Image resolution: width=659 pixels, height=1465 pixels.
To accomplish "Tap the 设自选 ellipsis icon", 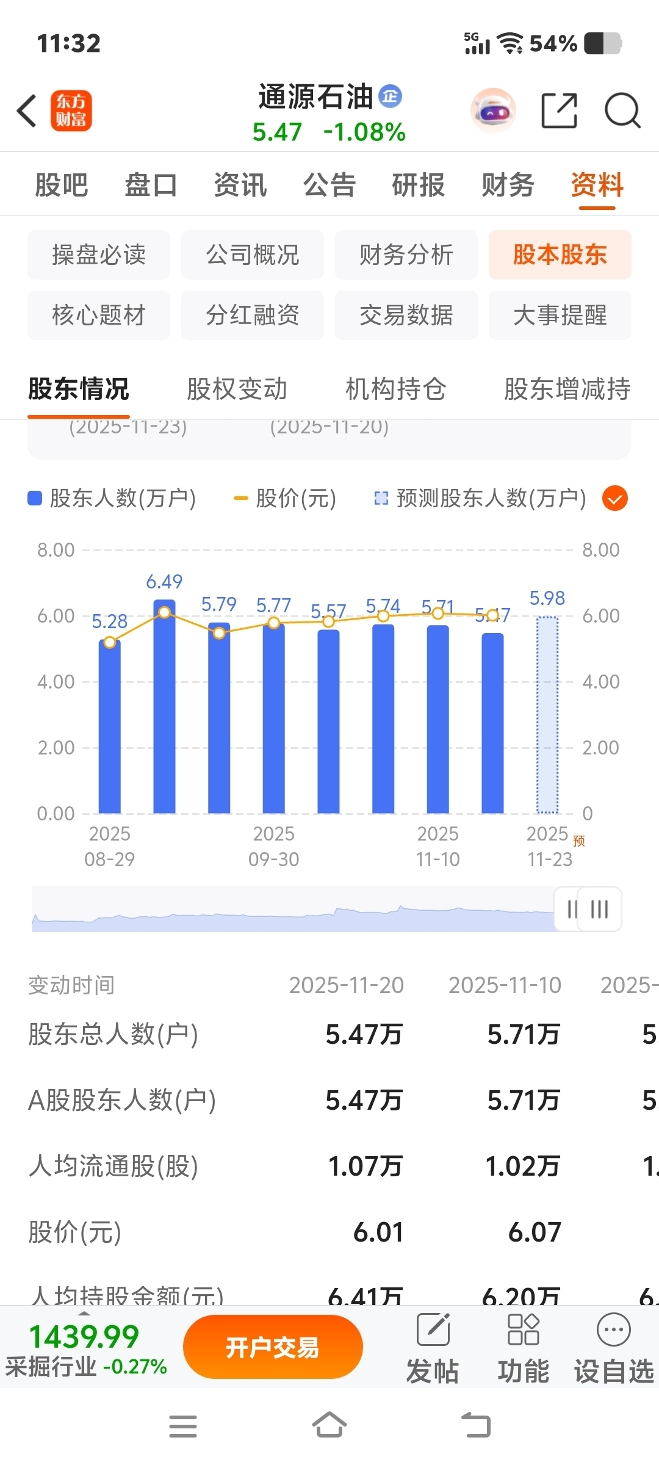I will [614, 1330].
